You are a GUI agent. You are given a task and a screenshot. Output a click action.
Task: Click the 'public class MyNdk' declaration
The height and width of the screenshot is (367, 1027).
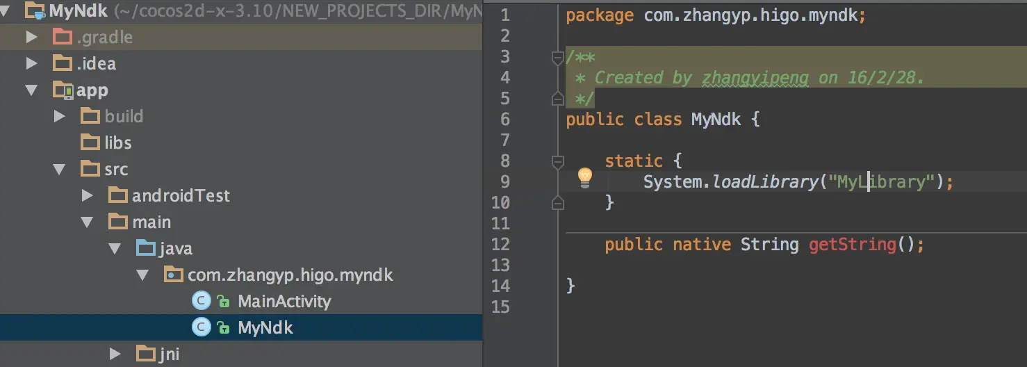pyautogui.click(x=653, y=120)
